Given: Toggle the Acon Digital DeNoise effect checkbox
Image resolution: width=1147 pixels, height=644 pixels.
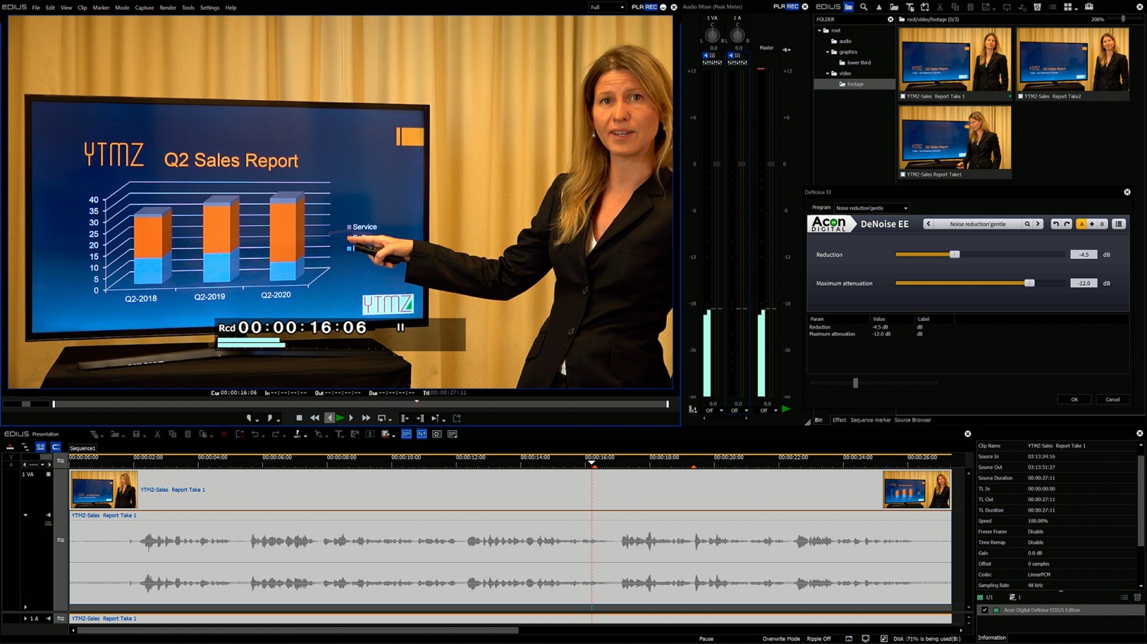Looking at the screenshot, I should pyautogui.click(x=985, y=610).
